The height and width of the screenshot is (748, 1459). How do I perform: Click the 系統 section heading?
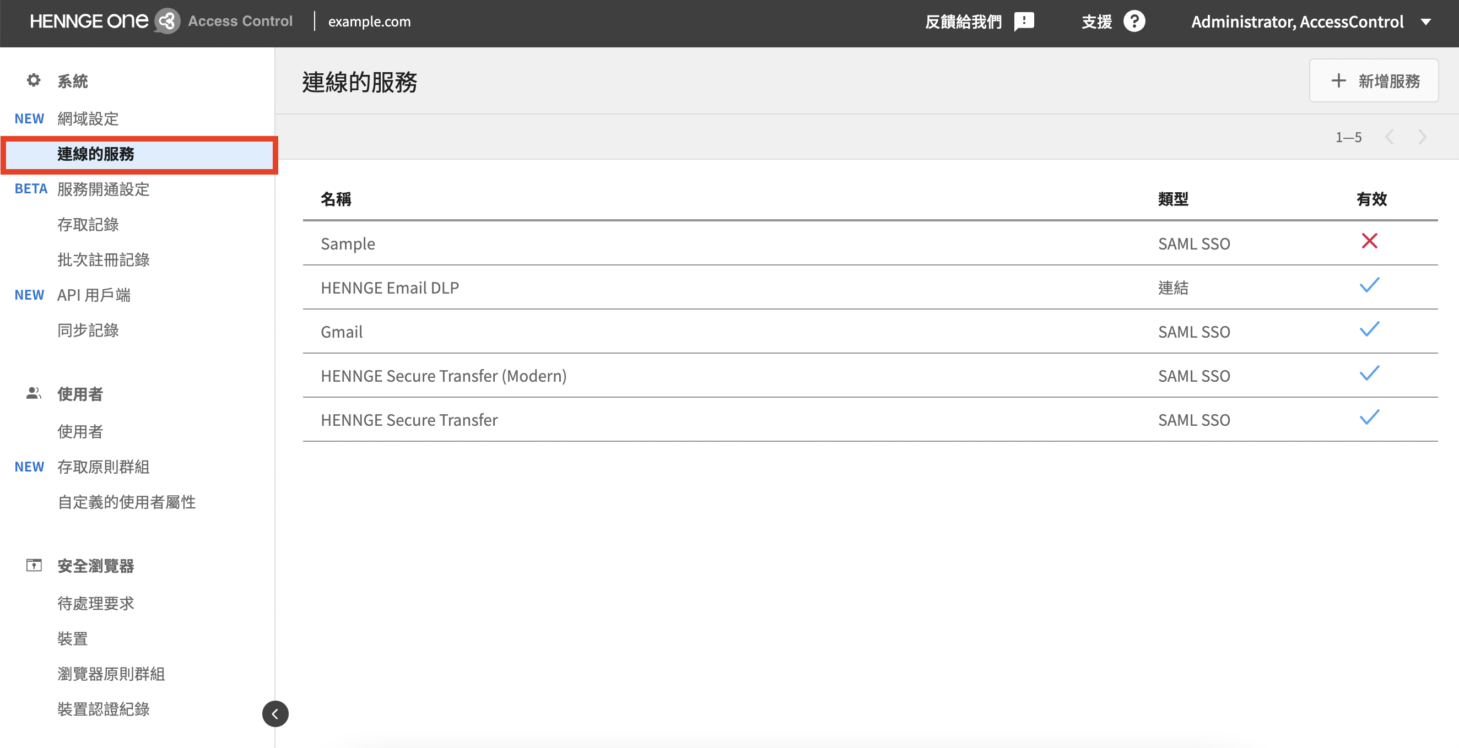tap(73, 82)
